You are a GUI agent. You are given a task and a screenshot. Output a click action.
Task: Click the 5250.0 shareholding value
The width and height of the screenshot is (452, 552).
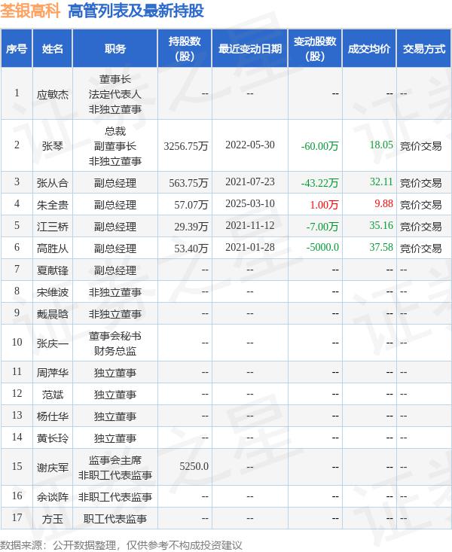coord(194,467)
